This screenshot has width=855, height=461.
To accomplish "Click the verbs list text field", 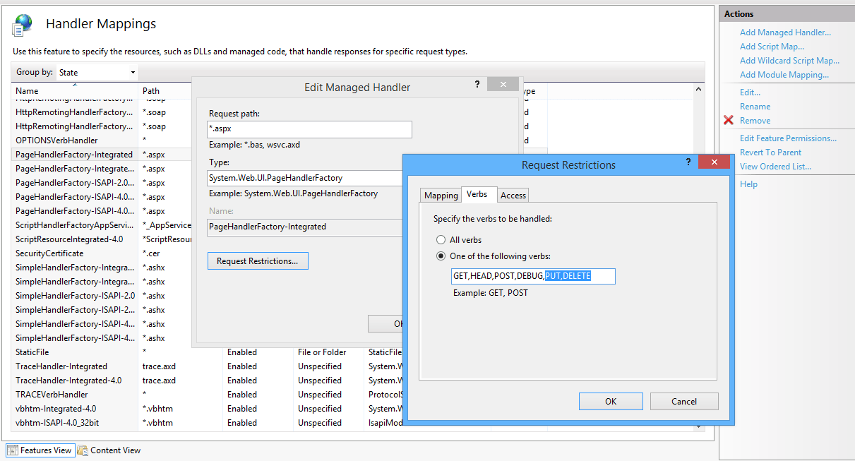I will pyautogui.click(x=533, y=276).
